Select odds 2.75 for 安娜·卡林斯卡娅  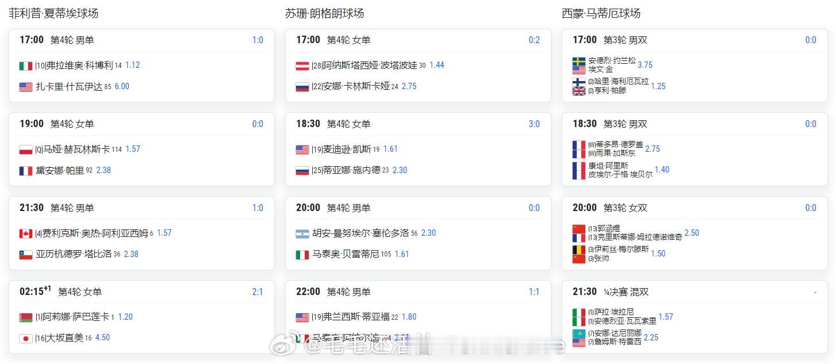coord(409,86)
